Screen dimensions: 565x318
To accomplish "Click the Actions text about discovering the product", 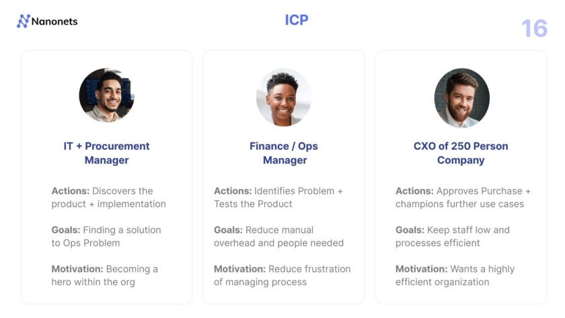I will pos(108,198).
